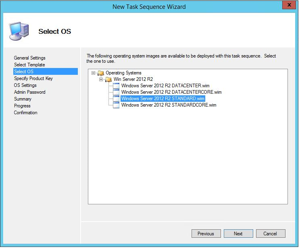Image resolution: width=300 pixels, height=249 pixels.
Task: Click the STANDARDCORE.wim image file icon
Action: click(x=116, y=105)
